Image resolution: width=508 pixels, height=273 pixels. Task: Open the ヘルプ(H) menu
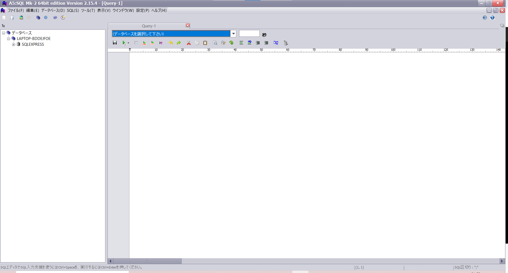pos(159,11)
